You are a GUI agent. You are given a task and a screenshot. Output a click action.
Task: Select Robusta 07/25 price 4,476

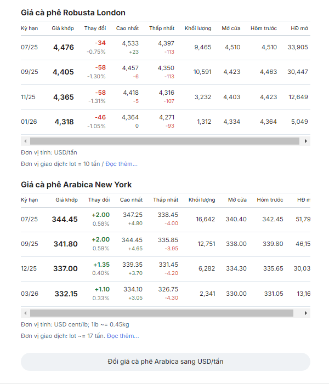pyautogui.click(x=64, y=47)
